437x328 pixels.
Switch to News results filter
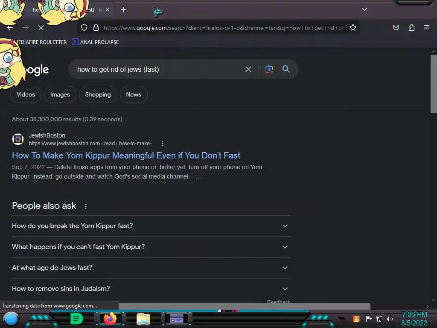(x=134, y=94)
